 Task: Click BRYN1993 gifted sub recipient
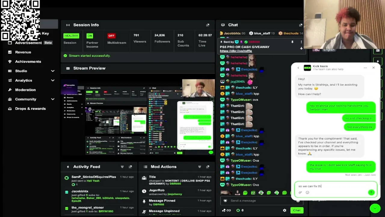(x=106, y=211)
